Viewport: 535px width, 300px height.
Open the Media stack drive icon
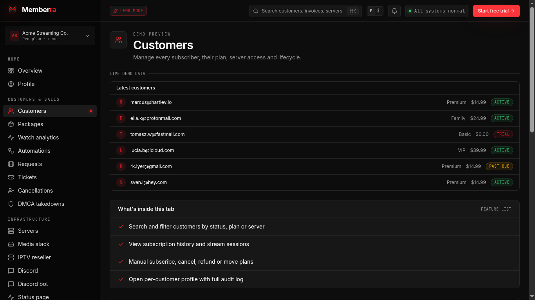tap(11, 244)
